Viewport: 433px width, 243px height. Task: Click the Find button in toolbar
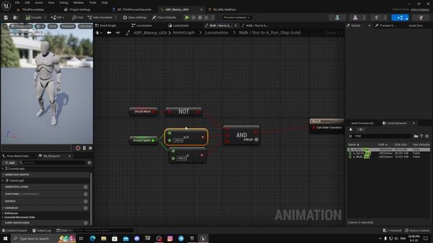pyautogui.click(x=78, y=18)
